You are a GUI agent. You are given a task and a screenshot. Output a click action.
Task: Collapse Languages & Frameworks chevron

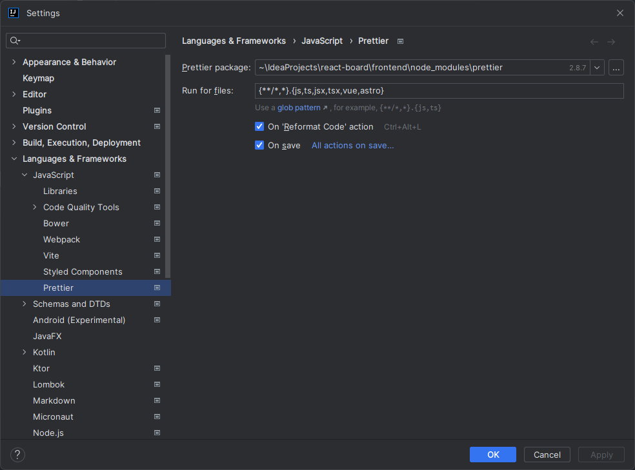tap(14, 159)
